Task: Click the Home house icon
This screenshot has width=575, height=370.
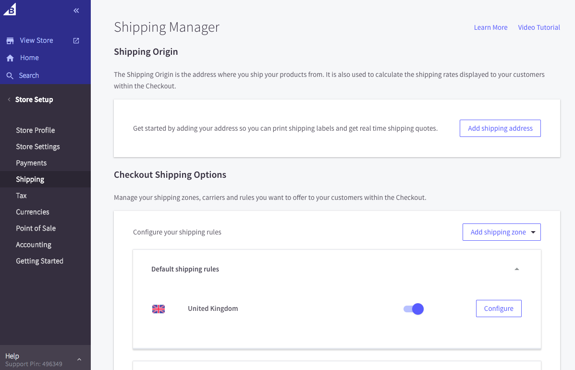Action: pos(10,58)
